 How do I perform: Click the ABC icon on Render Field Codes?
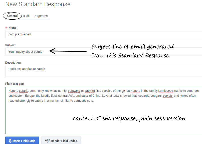coord(47,141)
